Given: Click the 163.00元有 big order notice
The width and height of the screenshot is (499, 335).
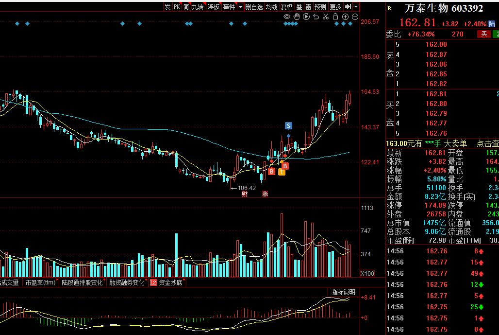Looking at the screenshot, I should (404, 144).
